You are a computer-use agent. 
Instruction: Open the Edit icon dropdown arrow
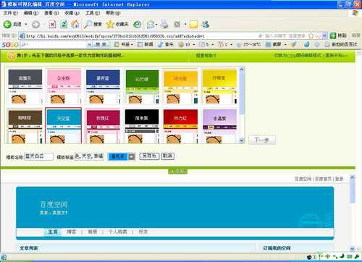click(185, 25)
